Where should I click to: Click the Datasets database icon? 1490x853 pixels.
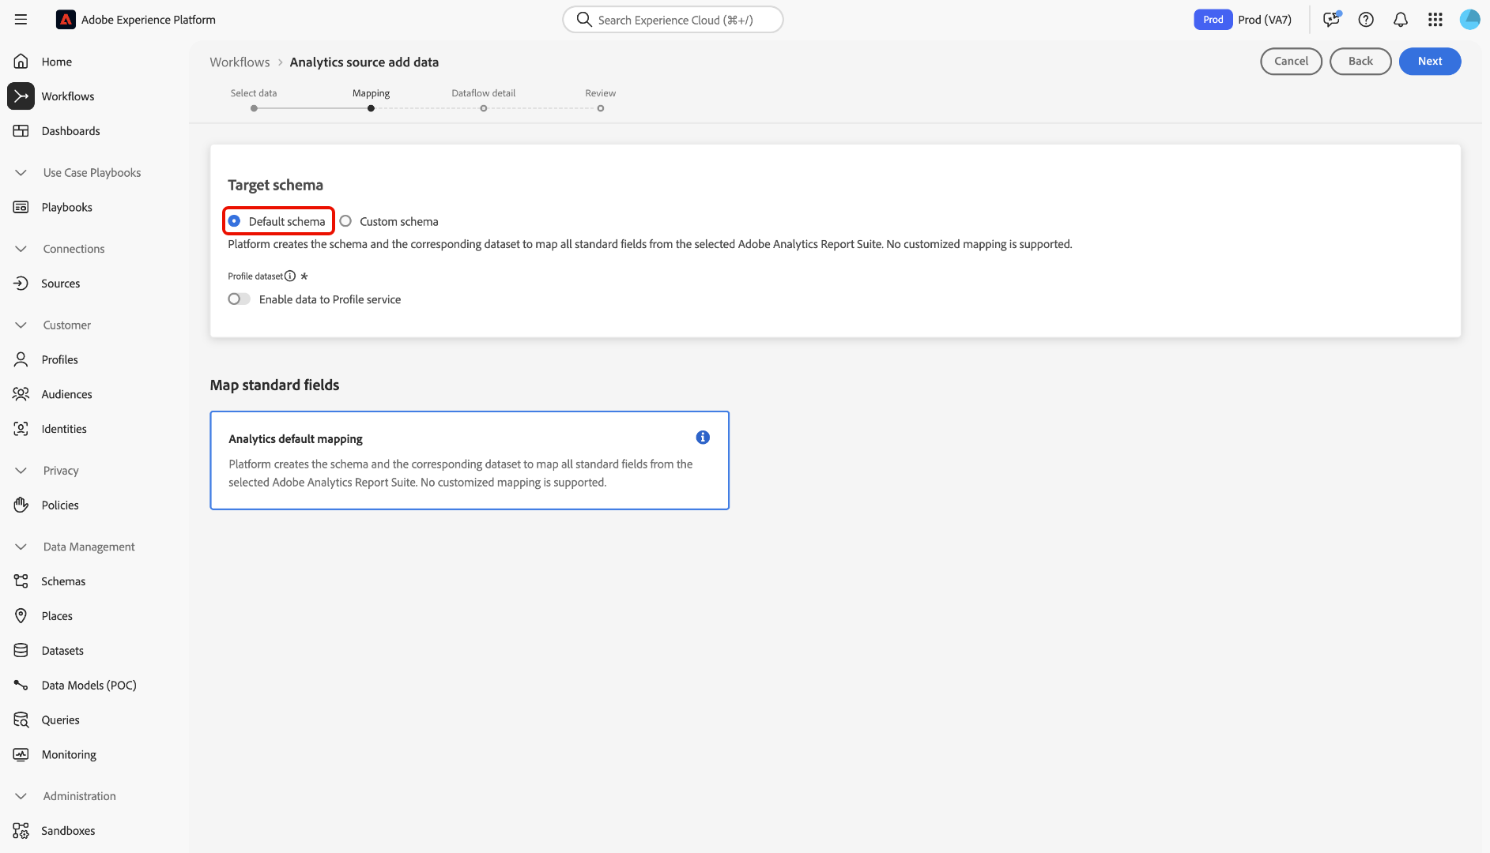21,651
